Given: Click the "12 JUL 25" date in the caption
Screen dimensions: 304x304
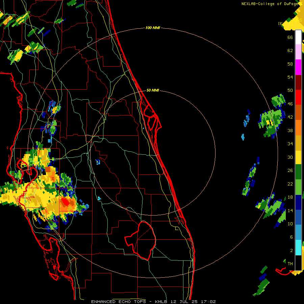Looking at the screenshot, I should tap(184, 302).
